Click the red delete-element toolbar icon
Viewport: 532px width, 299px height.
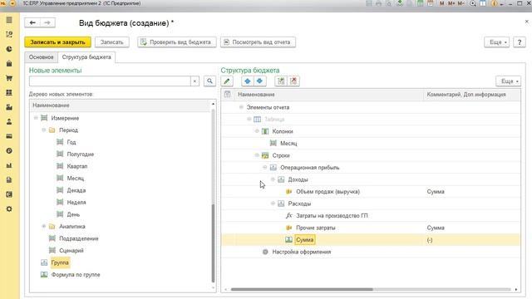coord(293,81)
